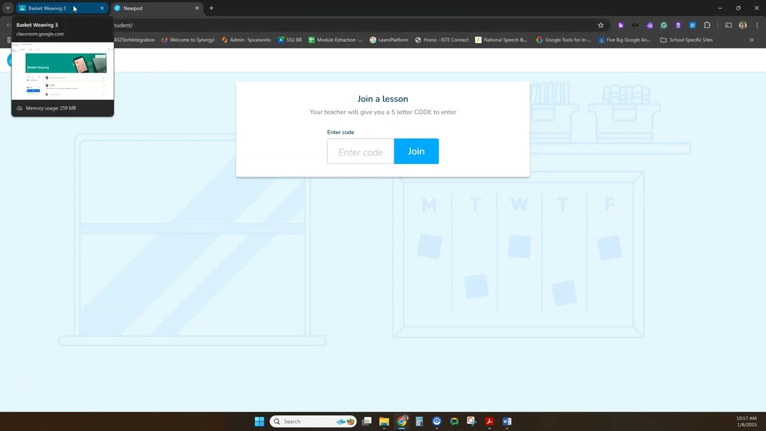Screen dimensions: 766x431
Task: Open the Chrome three-dot menu
Action: click(x=757, y=25)
